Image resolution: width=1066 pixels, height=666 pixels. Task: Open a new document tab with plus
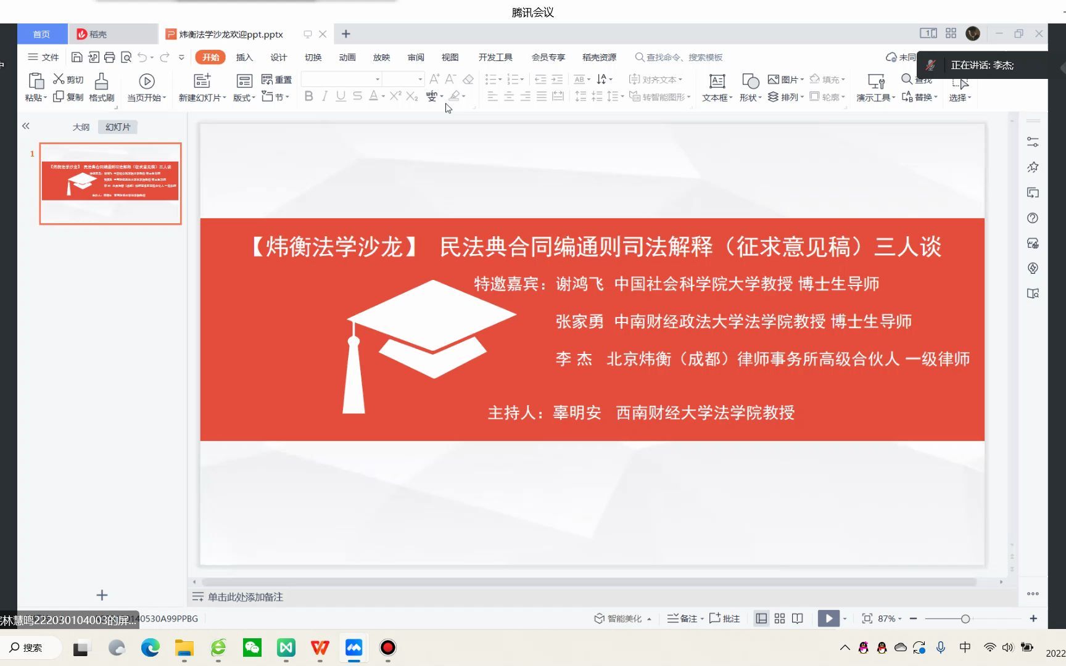point(346,34)
